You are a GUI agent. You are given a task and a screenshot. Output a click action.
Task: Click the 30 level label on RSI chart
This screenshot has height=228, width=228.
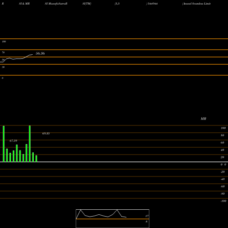[3, 67]
